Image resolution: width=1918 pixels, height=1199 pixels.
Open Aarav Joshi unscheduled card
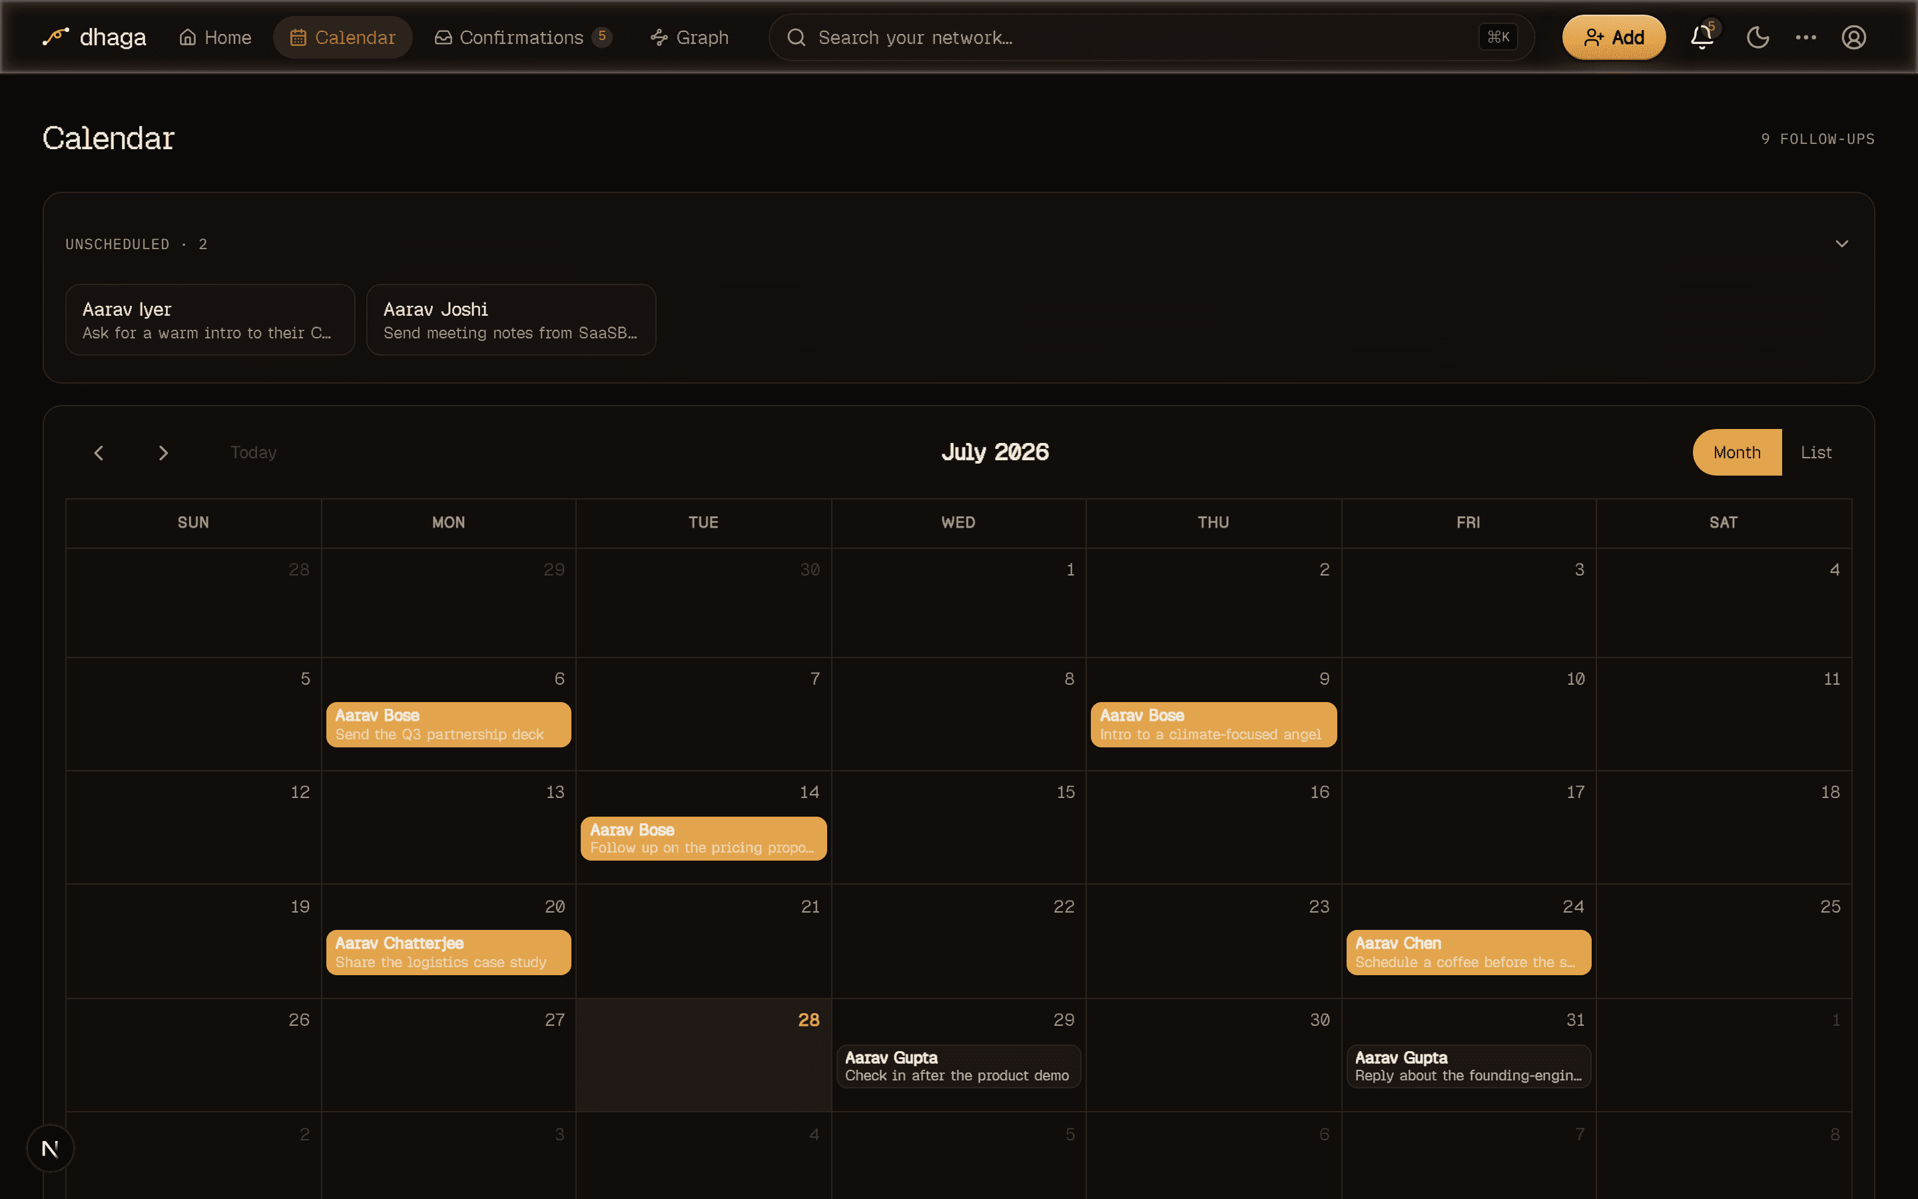[511, 320]
